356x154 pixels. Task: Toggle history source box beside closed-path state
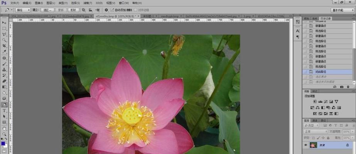point(305,72)
